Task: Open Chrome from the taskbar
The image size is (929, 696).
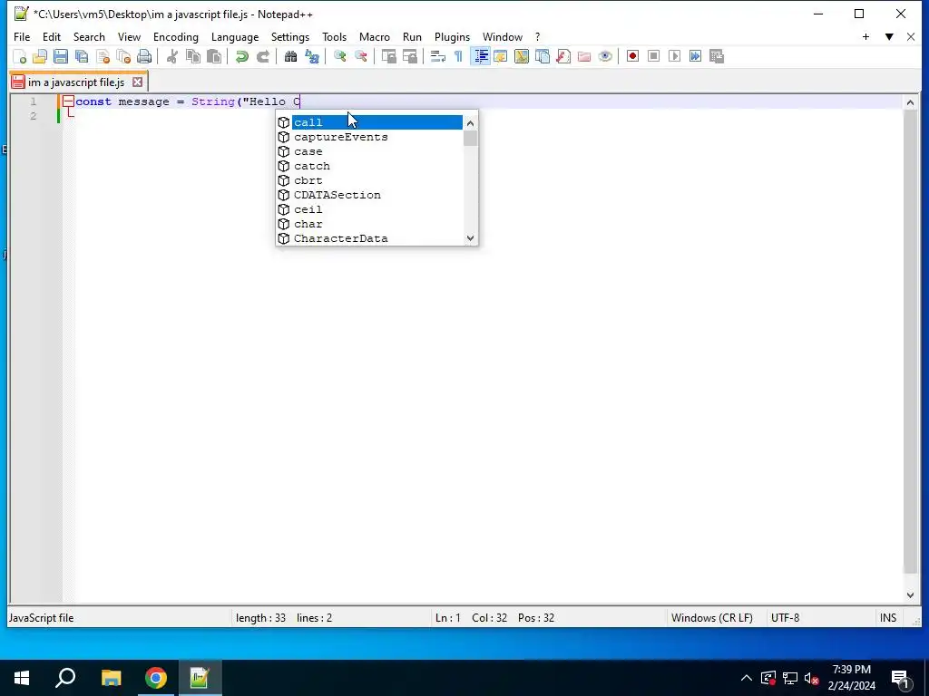Action: (156, 678)
